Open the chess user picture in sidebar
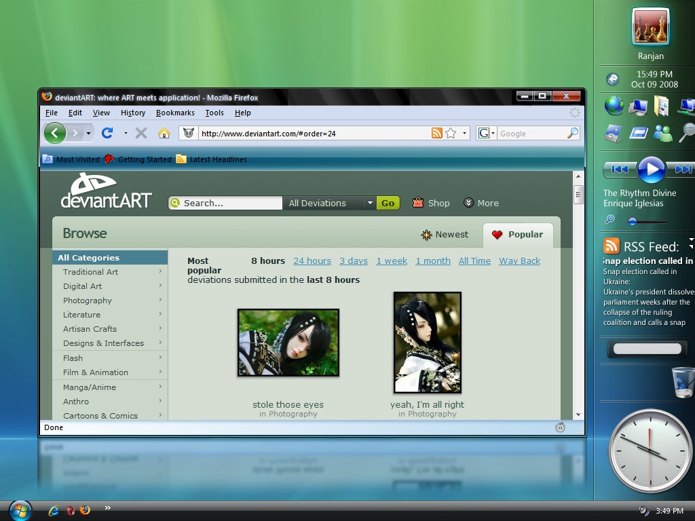 [x=650, y=27]
